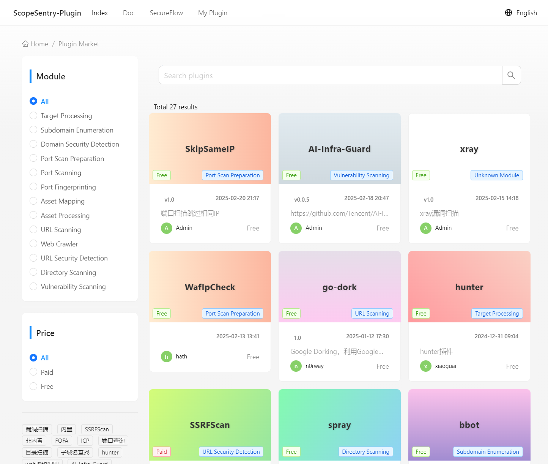Select URL Security Detection filter
Image resolution: width=548 pixels, height=464 pixels.
coord(69,258)
